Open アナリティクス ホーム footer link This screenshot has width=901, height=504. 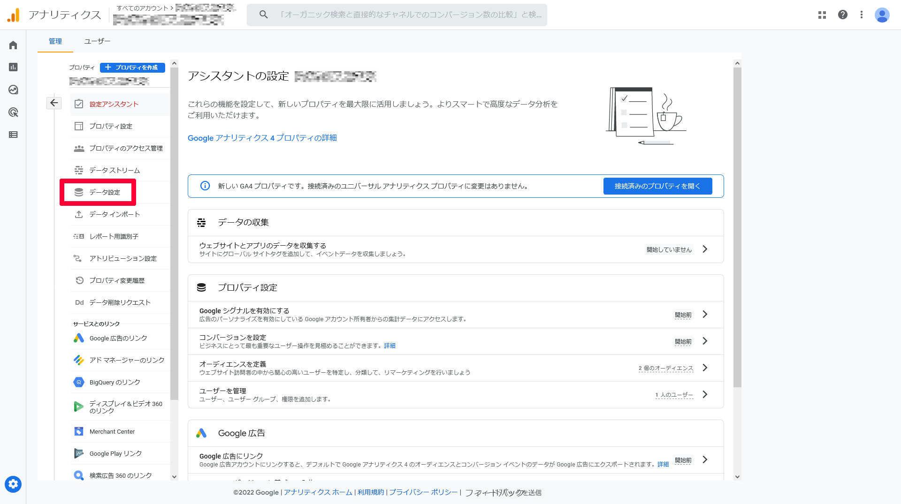318,492
